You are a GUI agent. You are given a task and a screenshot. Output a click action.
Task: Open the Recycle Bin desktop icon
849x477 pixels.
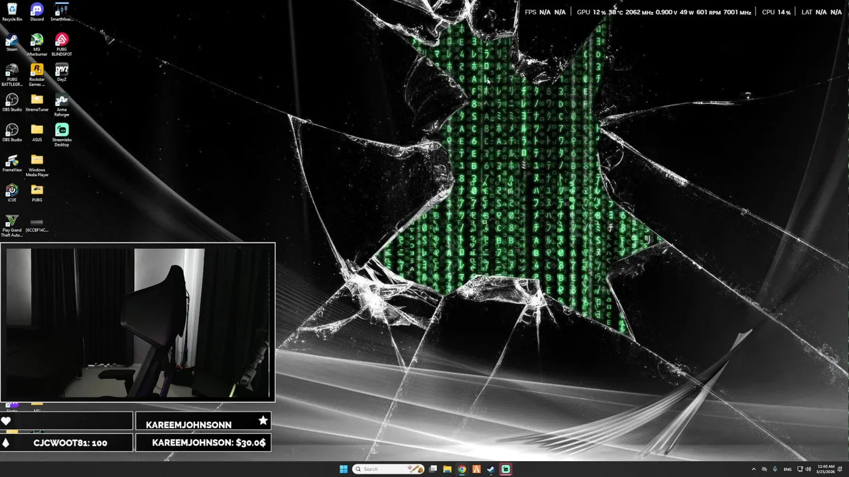tap(12, 12)
